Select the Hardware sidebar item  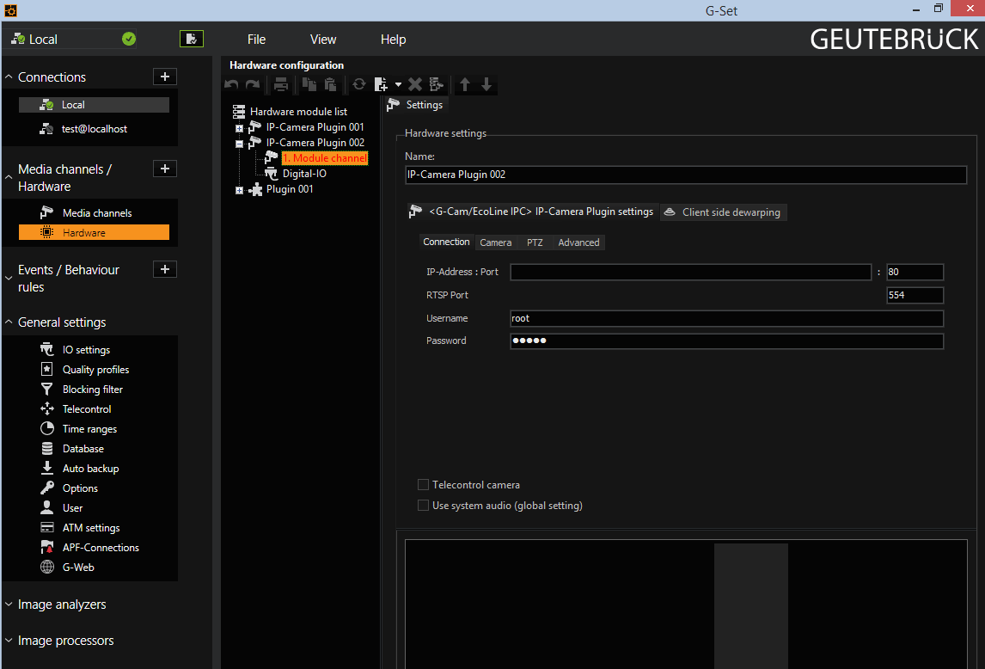94,233
